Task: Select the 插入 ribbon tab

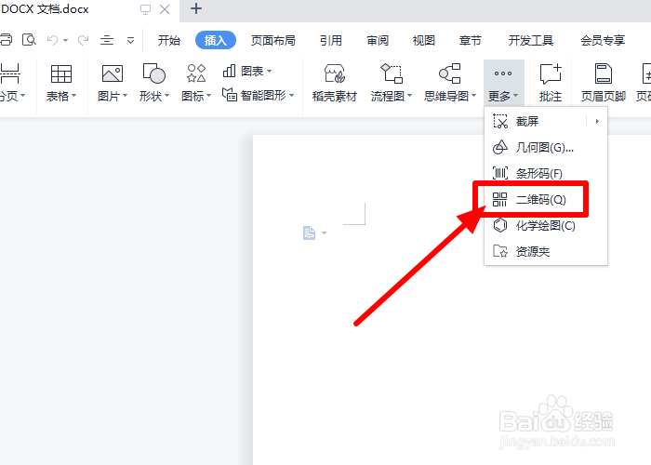Action: tap(216, 40)
